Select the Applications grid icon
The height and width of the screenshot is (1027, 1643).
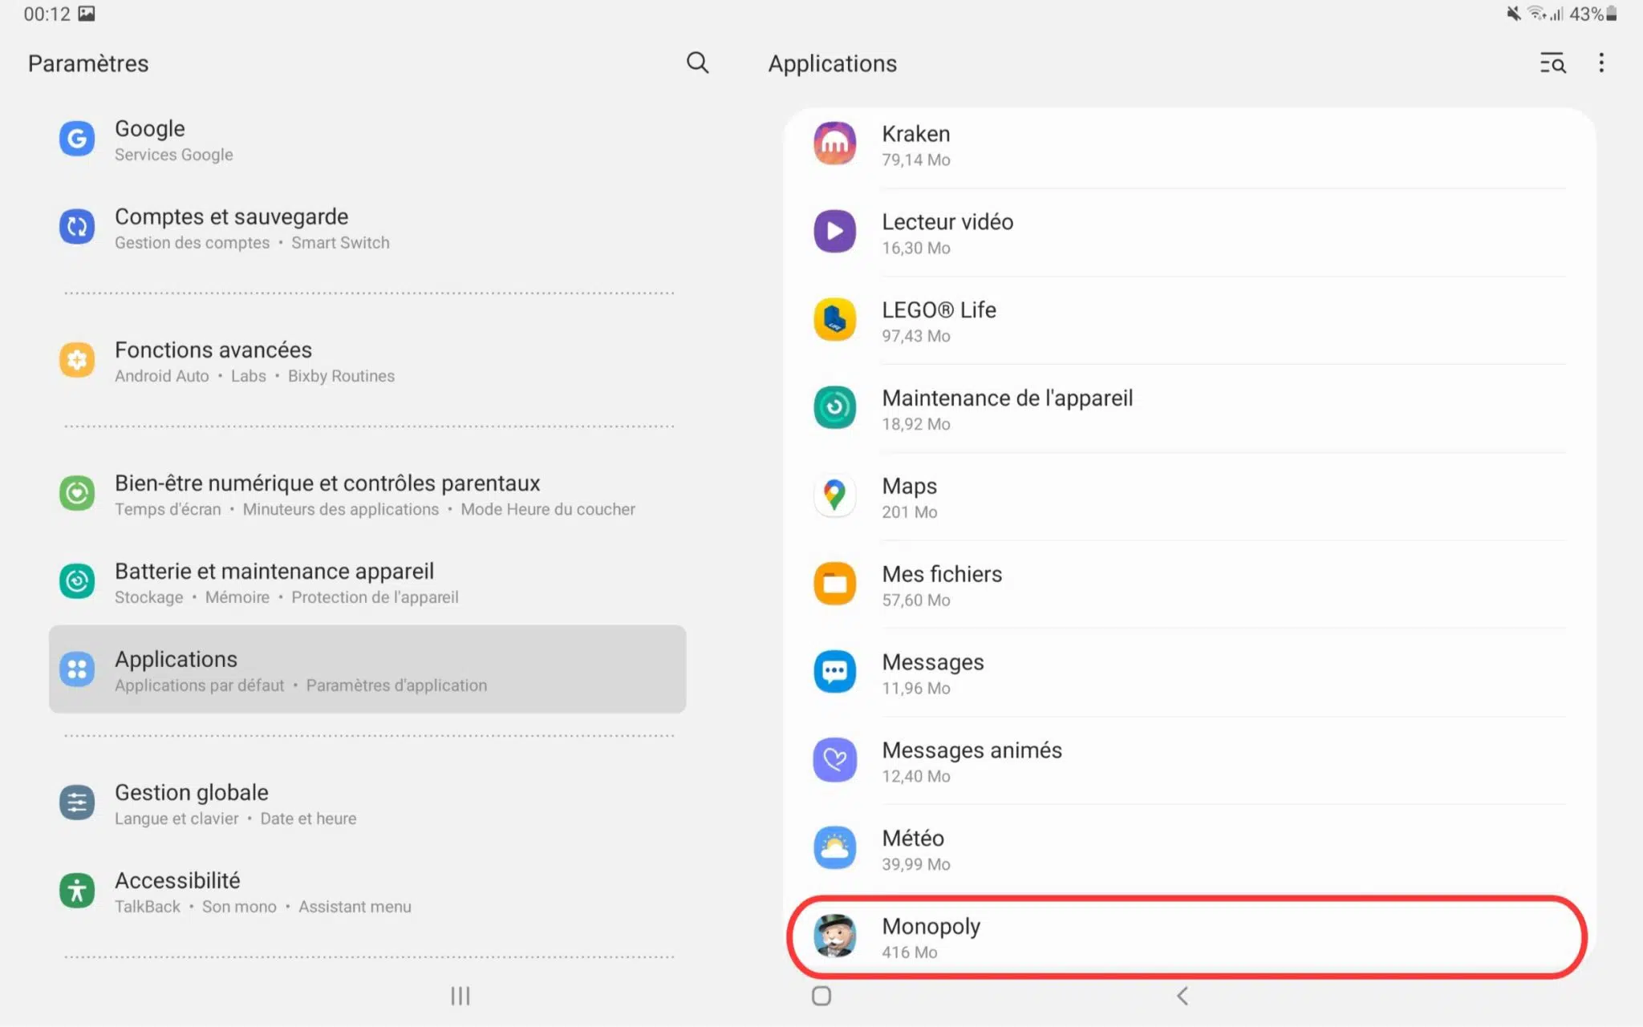click(77, 669)
